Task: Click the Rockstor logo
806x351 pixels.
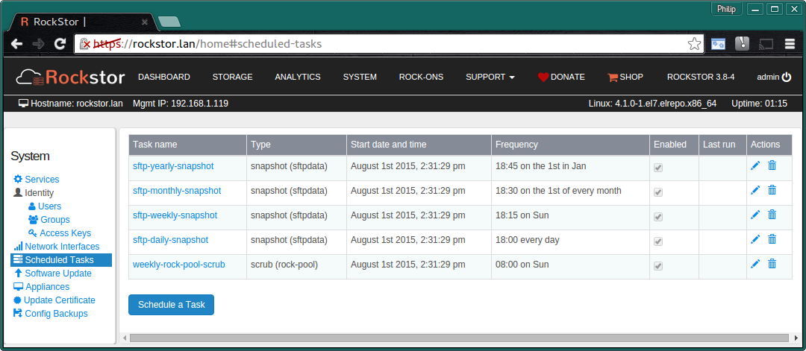Action: 70,77
